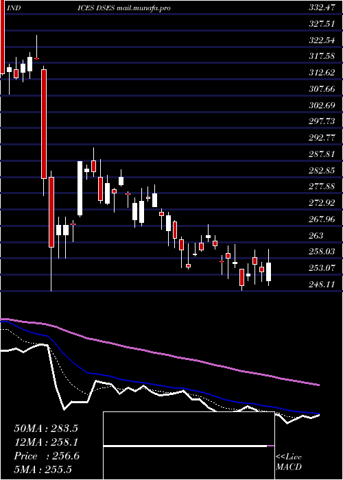
Task: Click the Price : 256.6 readout
Action: 47,456
